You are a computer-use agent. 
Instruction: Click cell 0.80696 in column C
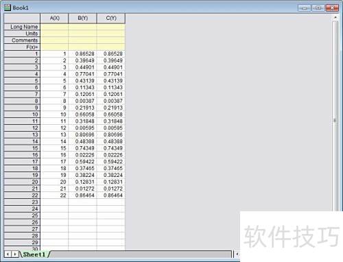tap(111, 134)
